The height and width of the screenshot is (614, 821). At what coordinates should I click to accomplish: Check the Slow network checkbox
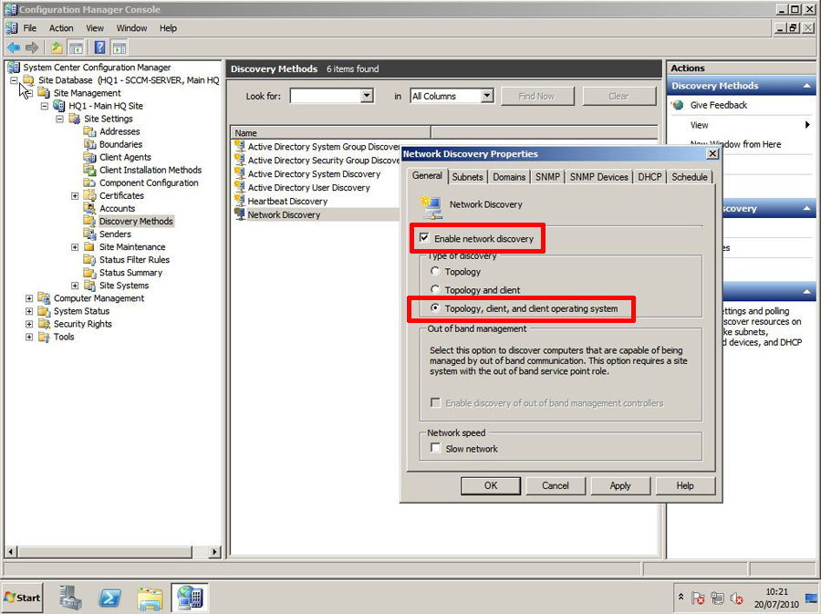pos(435,448)
